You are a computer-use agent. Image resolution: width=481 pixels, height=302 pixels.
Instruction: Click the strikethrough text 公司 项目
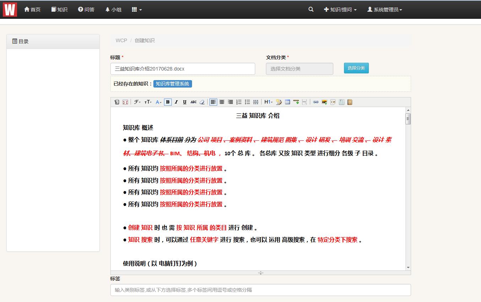tap(210, 140)
